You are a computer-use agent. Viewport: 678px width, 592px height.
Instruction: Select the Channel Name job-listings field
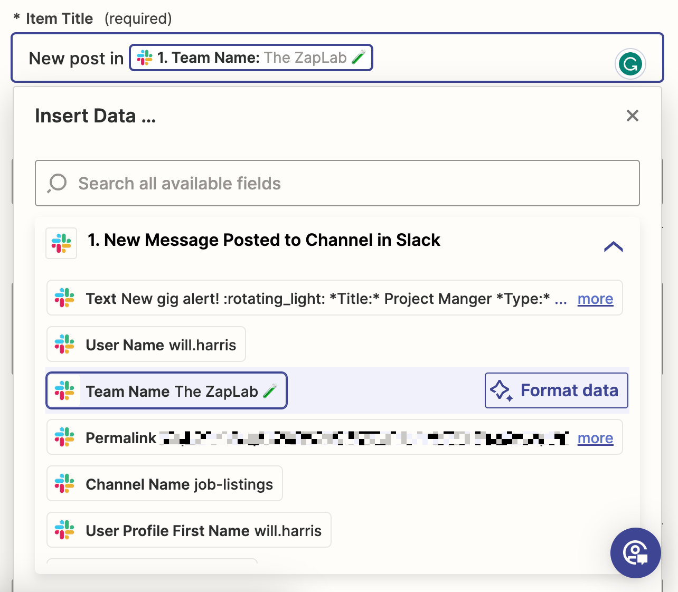pyautogui.click(x=165, y=484)
